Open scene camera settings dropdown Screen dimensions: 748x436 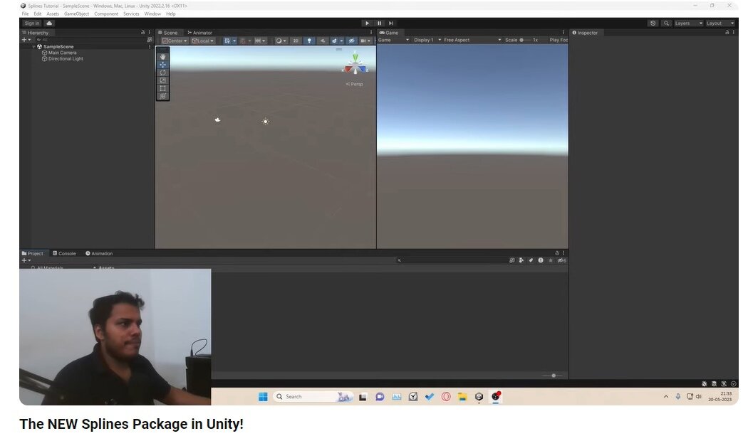(x=365, y=41)
